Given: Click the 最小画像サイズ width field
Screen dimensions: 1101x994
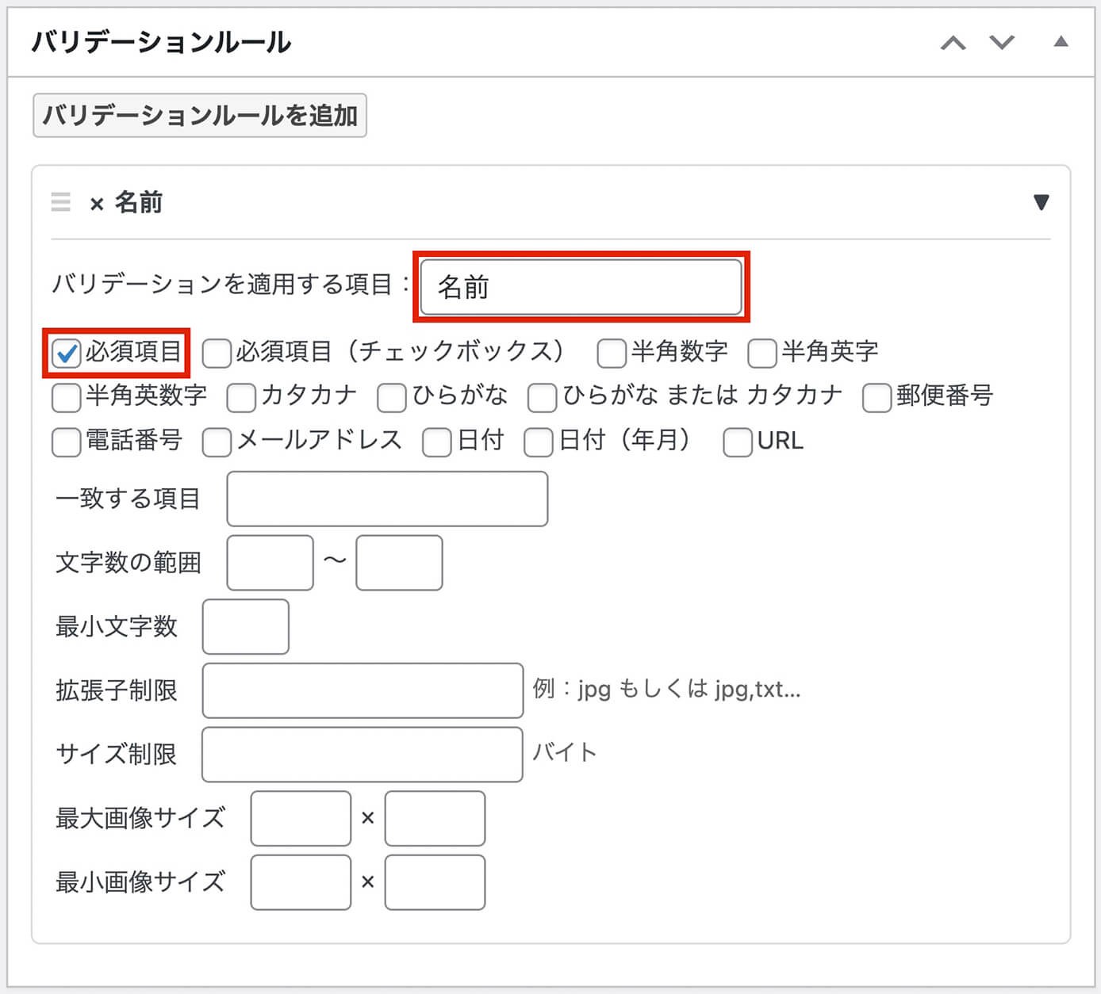Looking at the screenshot, I should coord(301,882).
